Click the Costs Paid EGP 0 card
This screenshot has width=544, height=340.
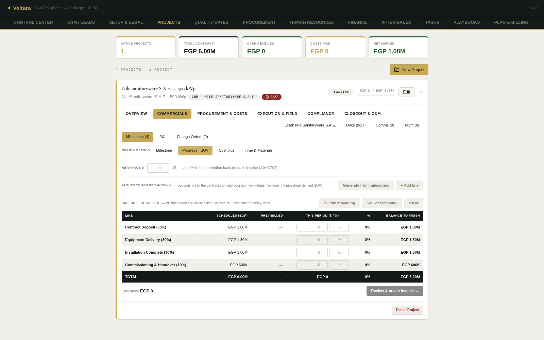[x=335, y=48]
